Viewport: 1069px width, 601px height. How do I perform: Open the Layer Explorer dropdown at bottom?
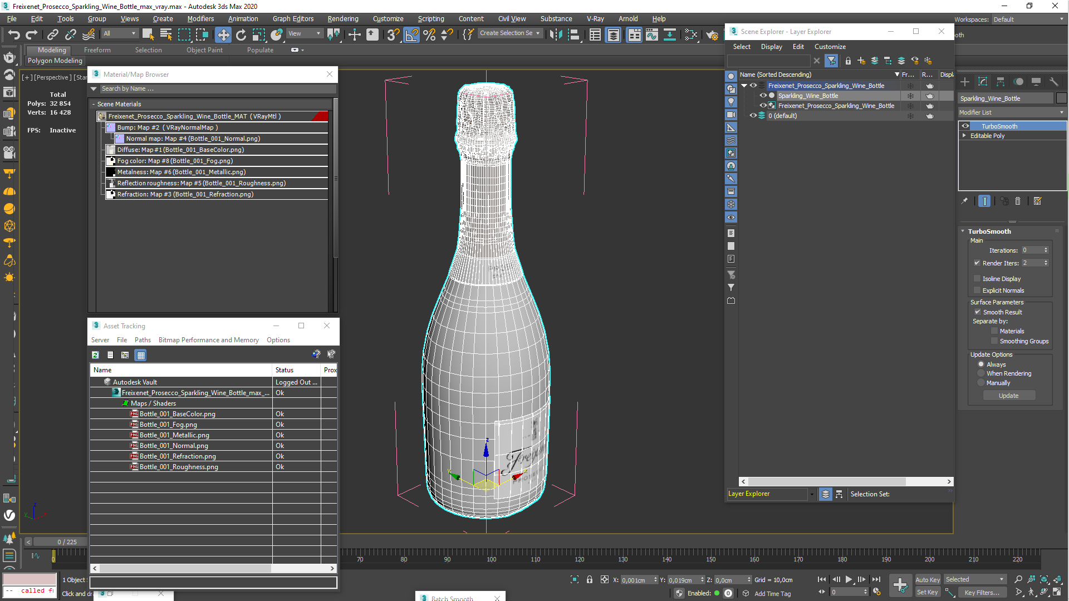pos(811,494)
